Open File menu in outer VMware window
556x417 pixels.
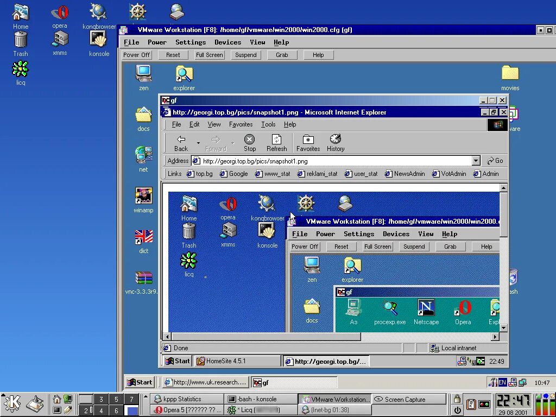131,42
